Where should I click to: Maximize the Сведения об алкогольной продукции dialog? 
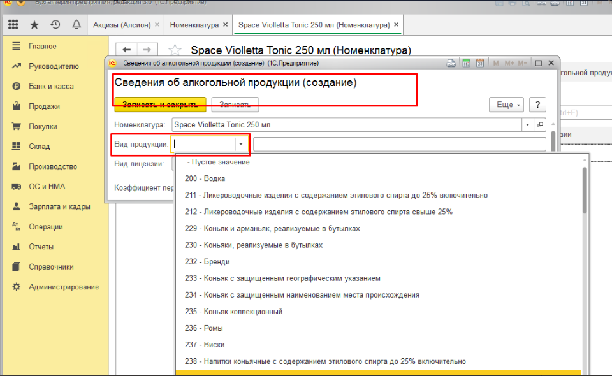[539, 63]
